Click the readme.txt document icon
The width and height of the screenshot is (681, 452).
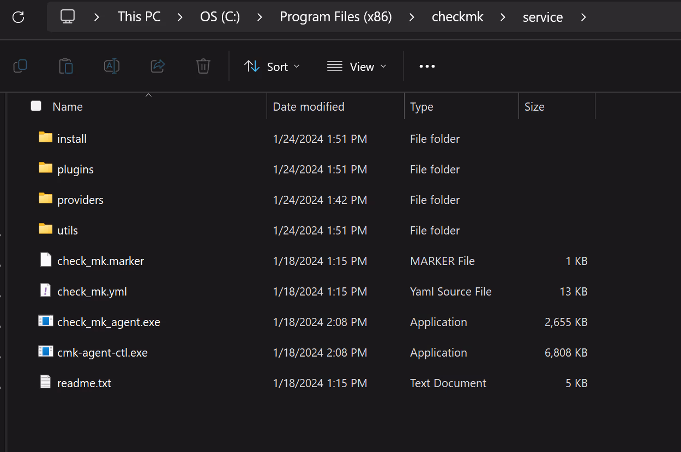[46, 382]
